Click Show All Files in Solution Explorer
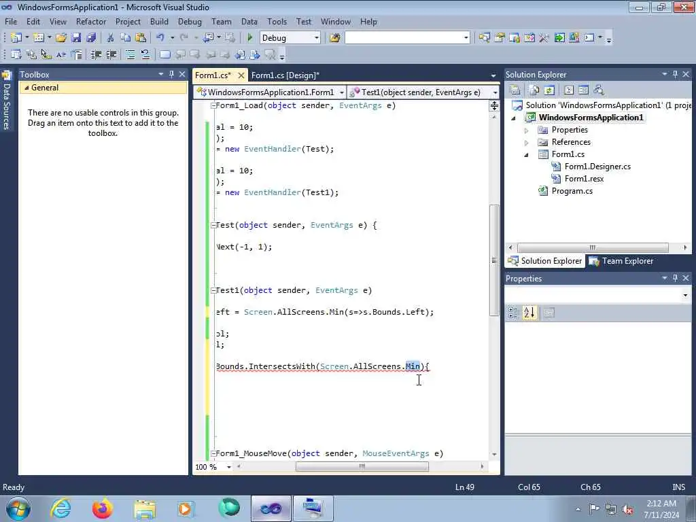This screenshot has height=522, width=696. [x=534, y=90]
